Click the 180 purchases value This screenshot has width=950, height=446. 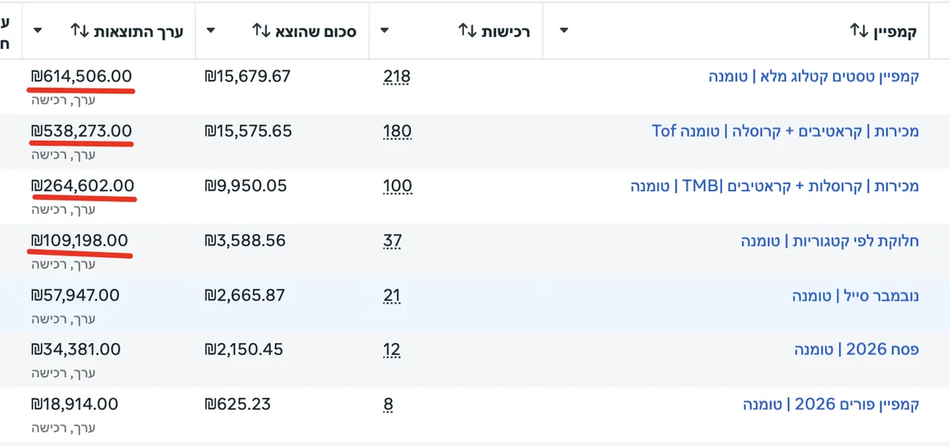(x=397, y=131)
